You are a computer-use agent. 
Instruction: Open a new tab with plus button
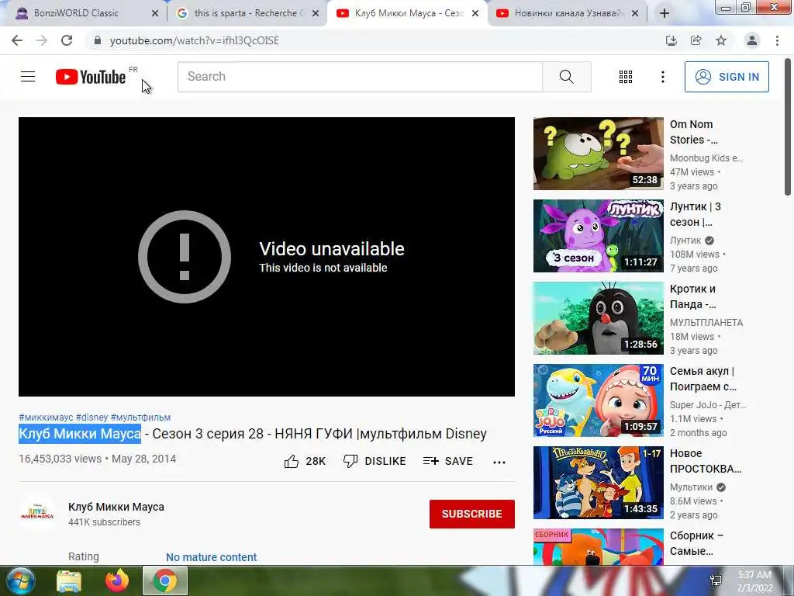tap(665, 13)
